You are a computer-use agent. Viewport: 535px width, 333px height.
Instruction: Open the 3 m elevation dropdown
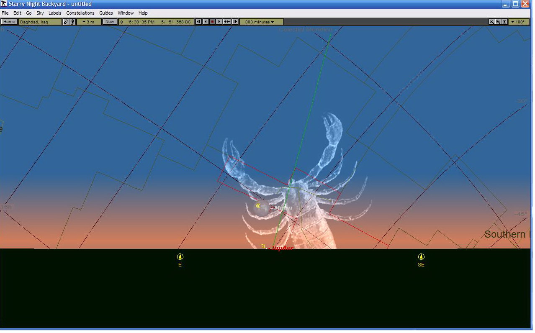pyautogui.click(x=89, y=22)
